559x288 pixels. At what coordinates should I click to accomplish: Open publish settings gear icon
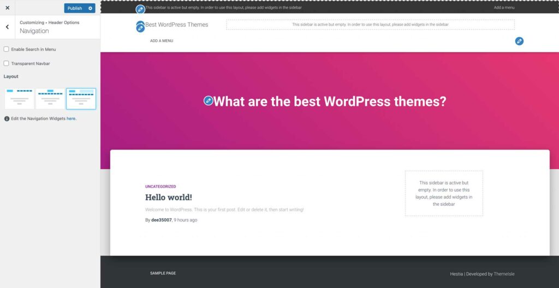point(90,8)
